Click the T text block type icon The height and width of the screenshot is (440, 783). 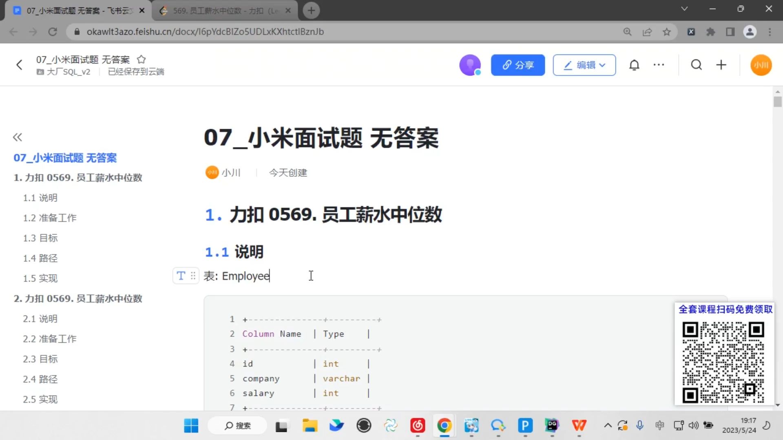181,276
